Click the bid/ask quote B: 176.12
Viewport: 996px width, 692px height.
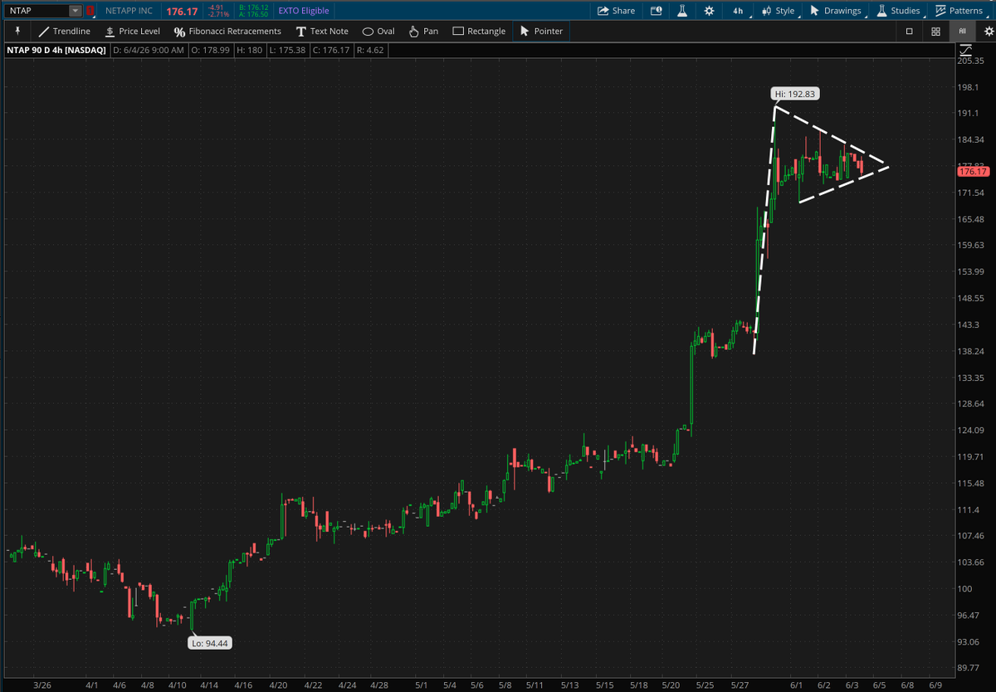tap(252, 7)
